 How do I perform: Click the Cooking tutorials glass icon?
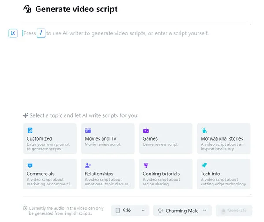(x=146, y=166)
